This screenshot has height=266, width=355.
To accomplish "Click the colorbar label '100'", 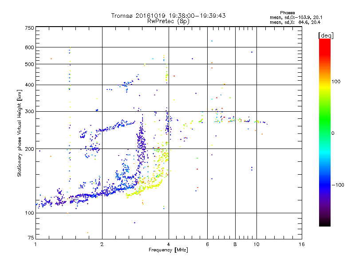I will pos(336,82).
